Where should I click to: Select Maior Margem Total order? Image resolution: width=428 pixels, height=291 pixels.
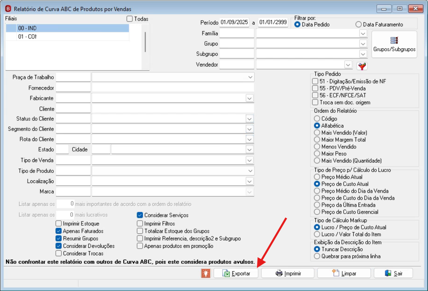pyautogui.click(x=317, y=139)
